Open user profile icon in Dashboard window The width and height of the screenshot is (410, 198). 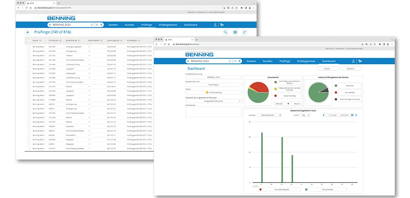(353, 61)
